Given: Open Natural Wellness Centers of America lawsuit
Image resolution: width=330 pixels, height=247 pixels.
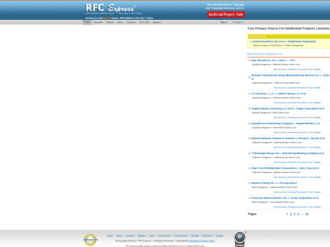Looking at the screenshot, I should click(288, 138).
